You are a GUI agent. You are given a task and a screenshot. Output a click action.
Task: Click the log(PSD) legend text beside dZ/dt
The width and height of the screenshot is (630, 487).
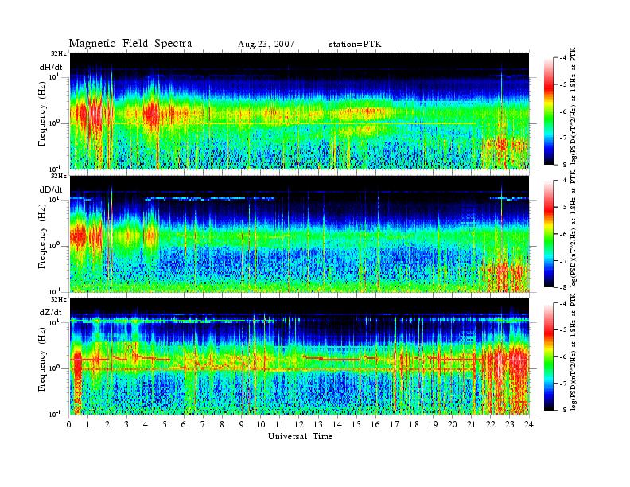tap(574, 352)
